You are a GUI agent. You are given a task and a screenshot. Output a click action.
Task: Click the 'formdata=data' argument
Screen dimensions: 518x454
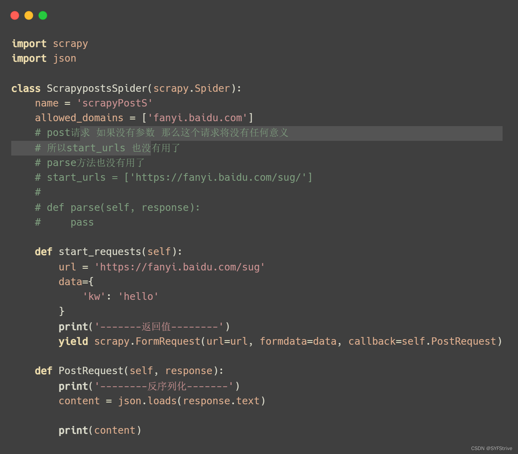click(298, 342)
